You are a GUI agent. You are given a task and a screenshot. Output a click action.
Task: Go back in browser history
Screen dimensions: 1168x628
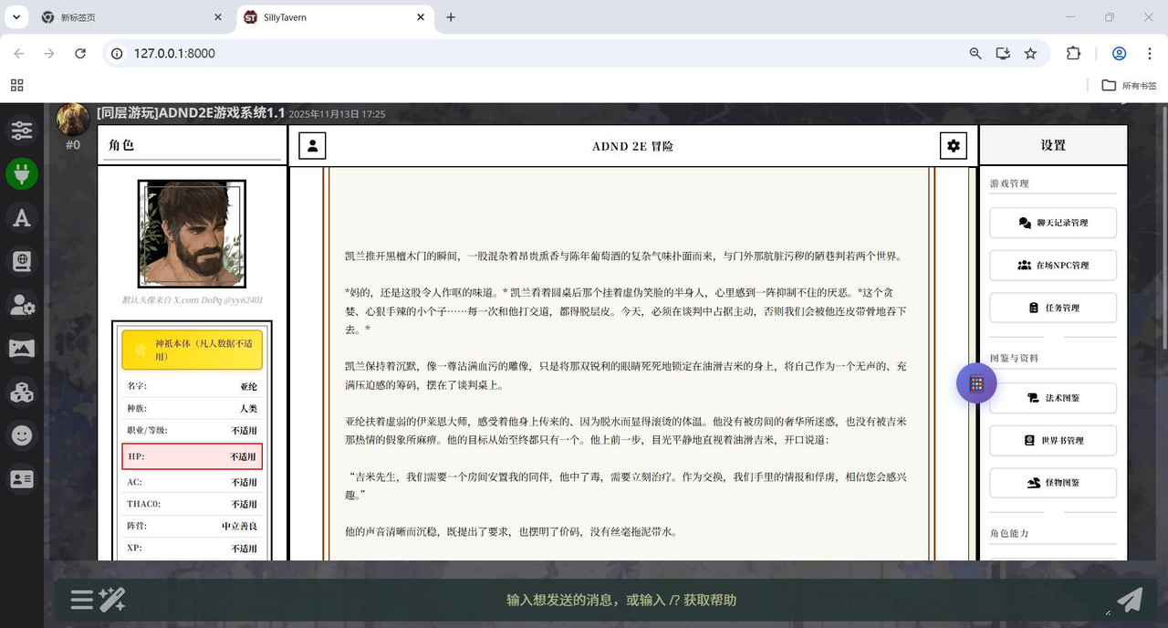19,54
